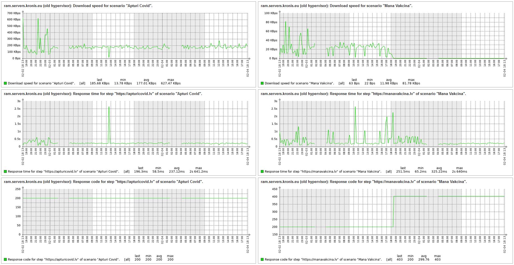Click the min value 22 Bps
Image resolution: width=514 pixels, height=265 pixels.
(370, 83)
